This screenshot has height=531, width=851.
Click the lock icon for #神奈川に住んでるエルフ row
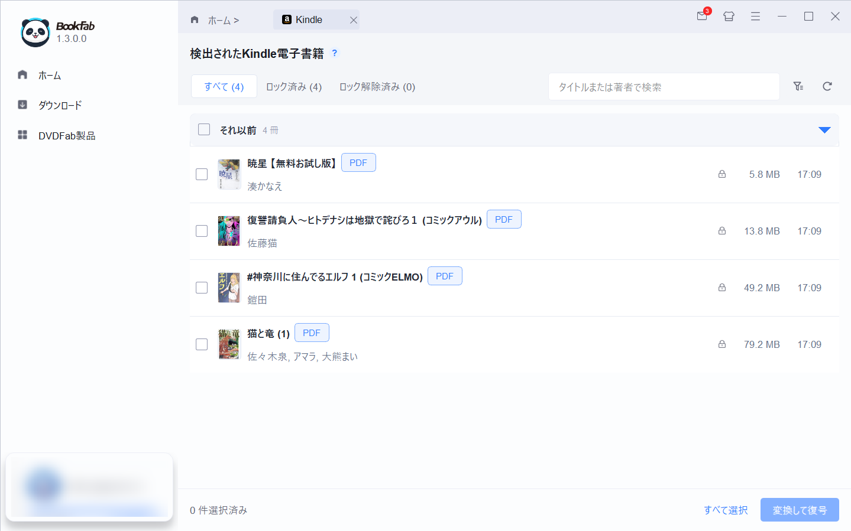point(722,288)
